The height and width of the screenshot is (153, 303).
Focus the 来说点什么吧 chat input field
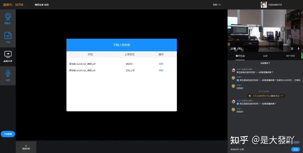(x=259, y=149)
